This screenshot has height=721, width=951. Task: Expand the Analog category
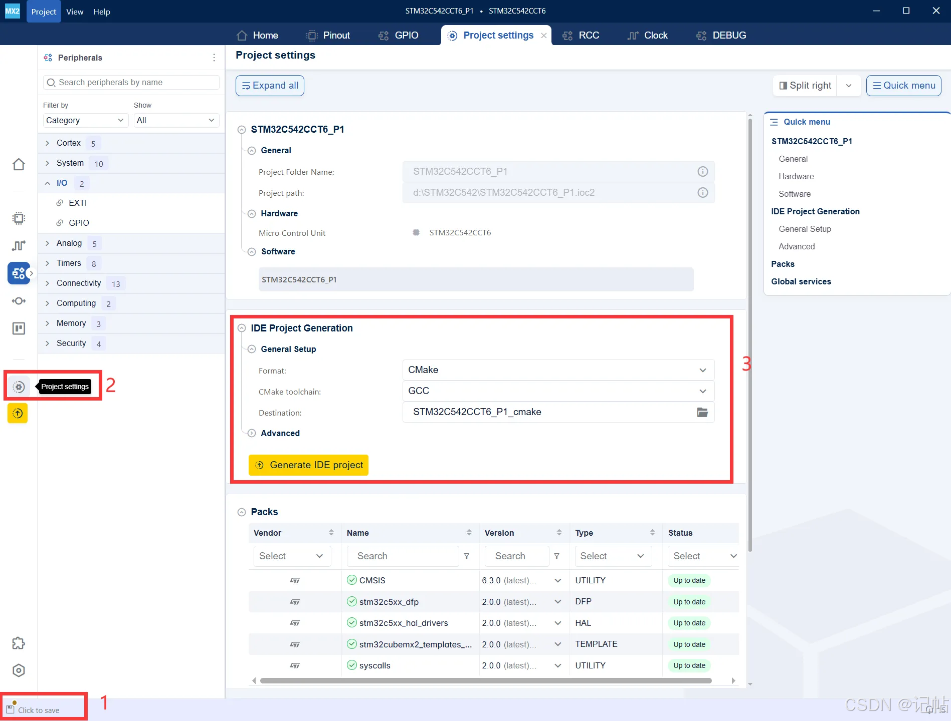coord(47,243)
